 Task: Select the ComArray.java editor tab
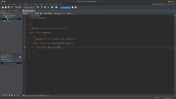point(29,11)
